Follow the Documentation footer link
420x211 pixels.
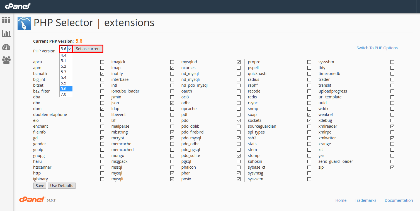(x=399, y=200)
